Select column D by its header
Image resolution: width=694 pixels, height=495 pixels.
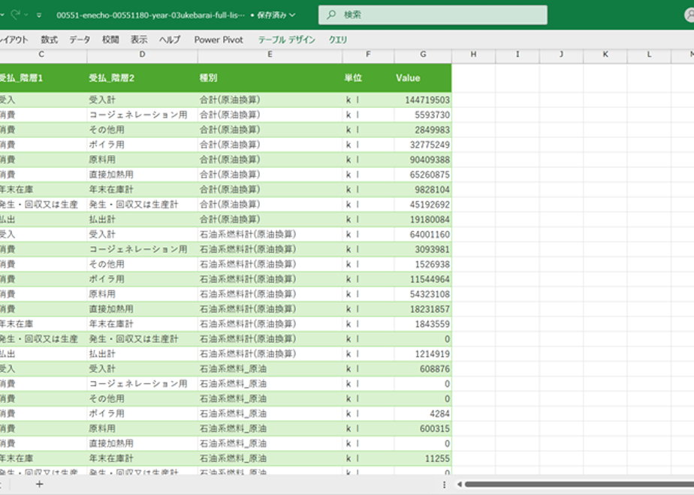click(x=142, y=54)
